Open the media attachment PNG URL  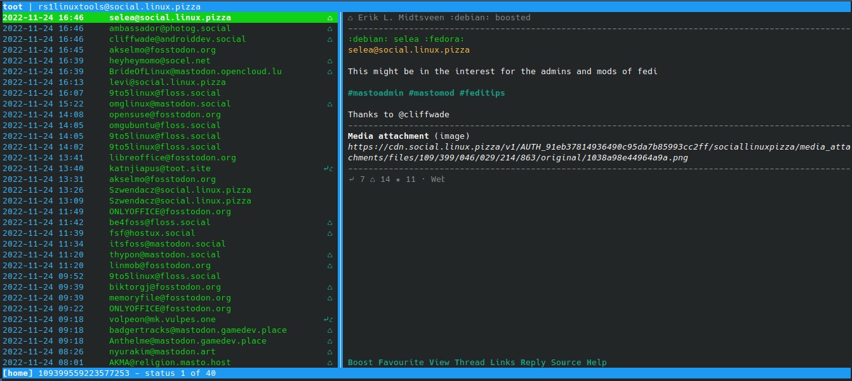pyautogui.click(x=599, y=153)
